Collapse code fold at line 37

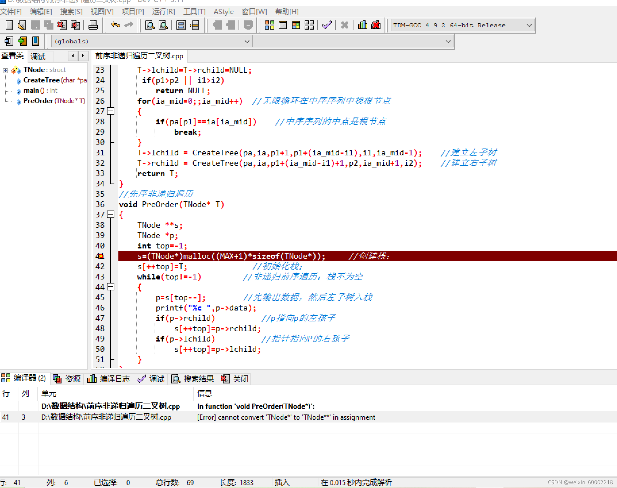pyautogui.click(x=111, y=215)
